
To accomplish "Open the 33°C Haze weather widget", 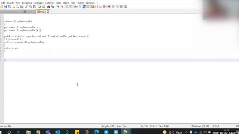I will point(173,133).
